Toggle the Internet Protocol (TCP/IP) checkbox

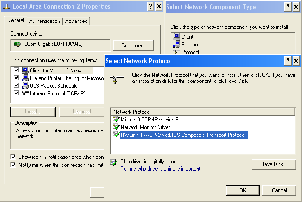(16, 93)
